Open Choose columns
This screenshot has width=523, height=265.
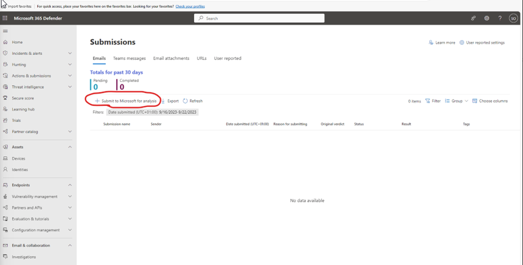[490, 101]
